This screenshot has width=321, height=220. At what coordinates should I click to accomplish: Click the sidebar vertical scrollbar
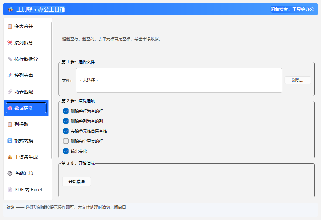pyautogui.click(x=52, y=90)
